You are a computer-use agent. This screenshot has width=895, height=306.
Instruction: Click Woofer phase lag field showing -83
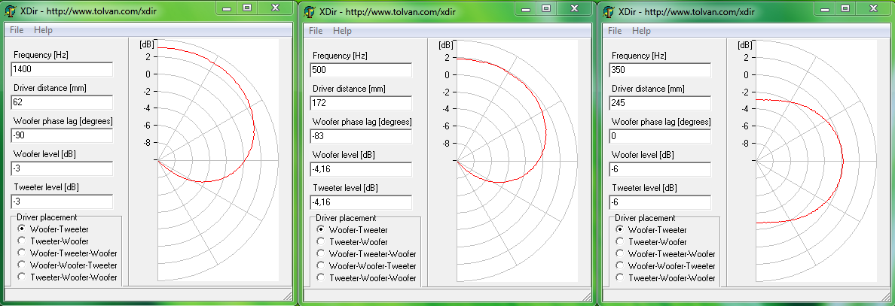click(361, 136)
